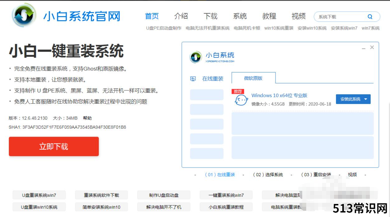This screenshot has width=390, height=217.
Task: Click the 重装系统软件下载 tag button
Action: [x=101, y=195]
